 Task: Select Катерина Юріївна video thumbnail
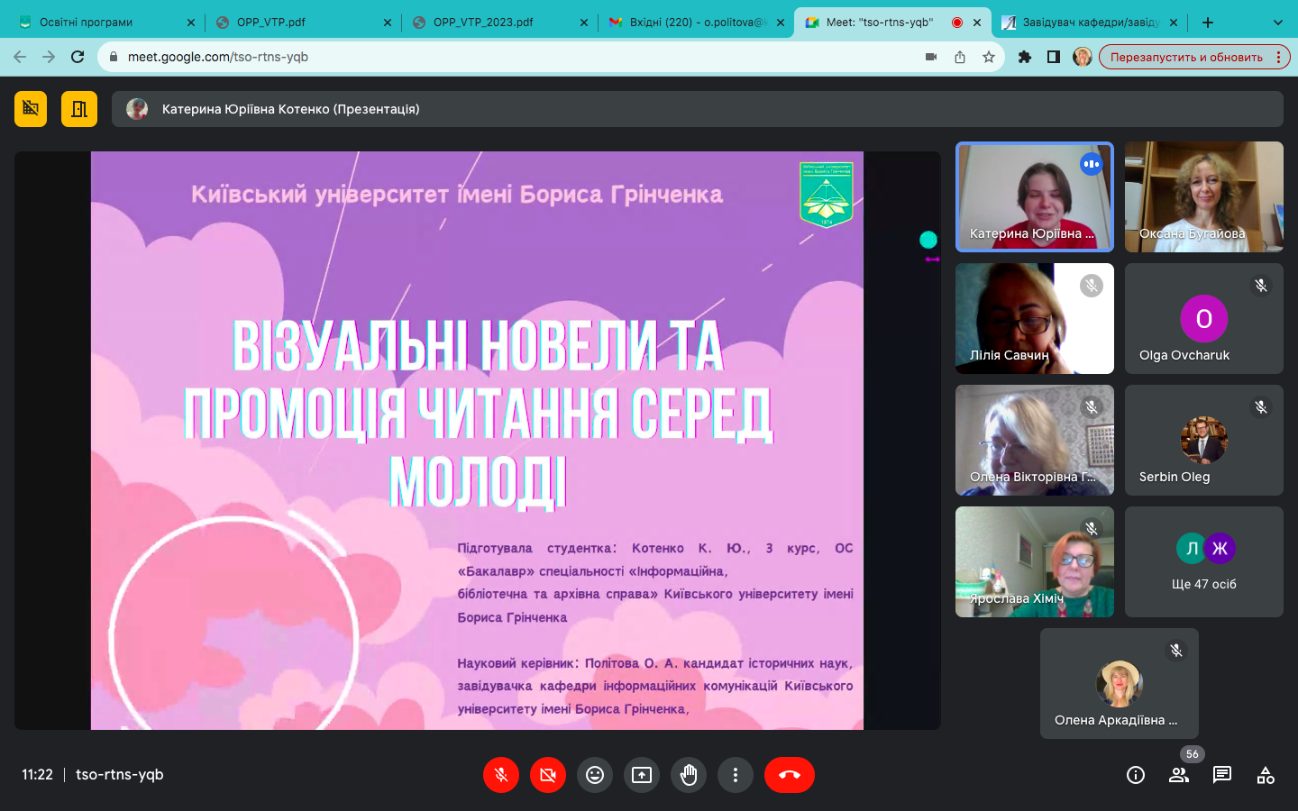(1034, 196)
